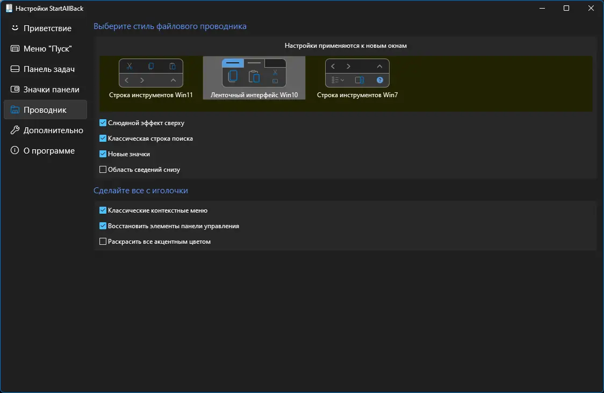The image size is (604, 393).
Task: Select the Проводник sidebar item
Action: (46, 110)
